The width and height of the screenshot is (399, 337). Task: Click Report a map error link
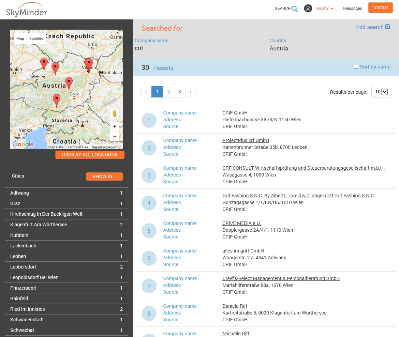[106, 147]
